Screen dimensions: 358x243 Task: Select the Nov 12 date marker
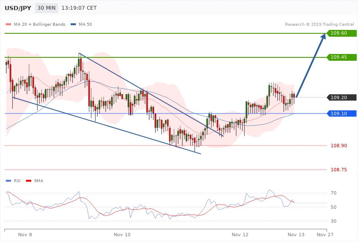pos(240,235)
